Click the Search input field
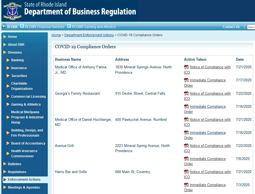The width and height of the screenshot is (255, 194). tap(251, 27)
